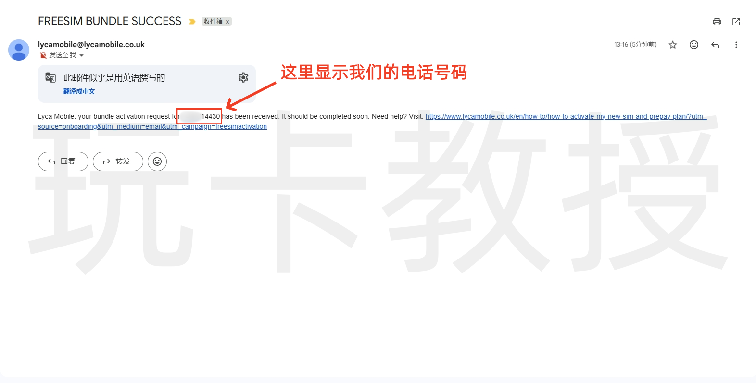Click the red no-encryption lock icon

pyautogui.click(x=43, y=55)
